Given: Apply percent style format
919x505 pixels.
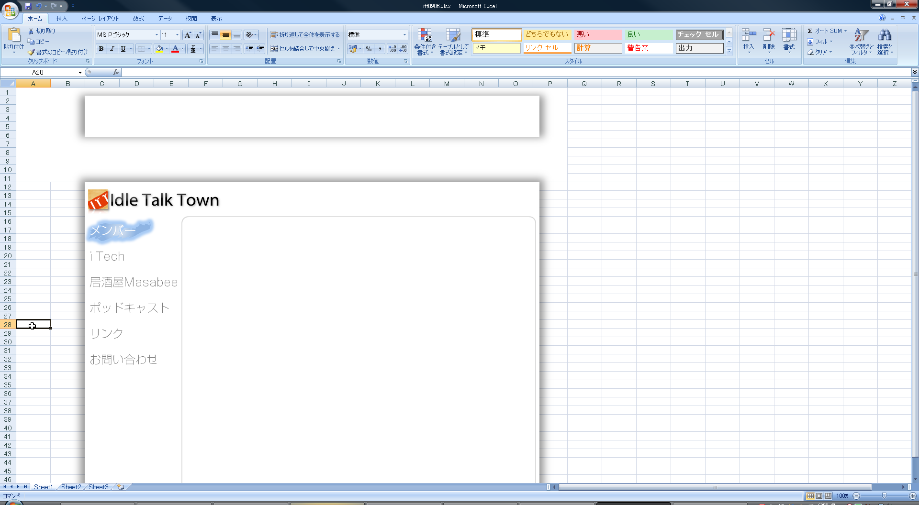Looking at the screenshot, I should coord(369,49).
